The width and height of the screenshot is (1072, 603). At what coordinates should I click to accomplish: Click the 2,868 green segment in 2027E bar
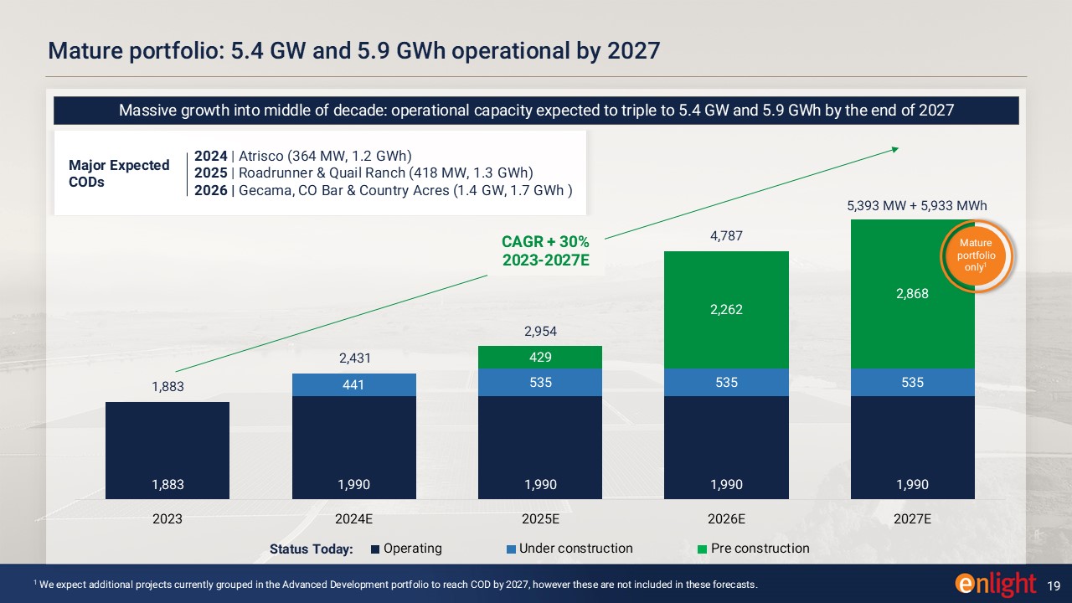click(x=912, y=294)
